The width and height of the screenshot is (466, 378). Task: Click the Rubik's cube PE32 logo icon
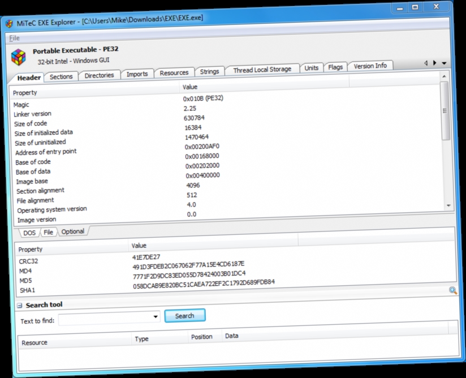[x=19, y=54]
